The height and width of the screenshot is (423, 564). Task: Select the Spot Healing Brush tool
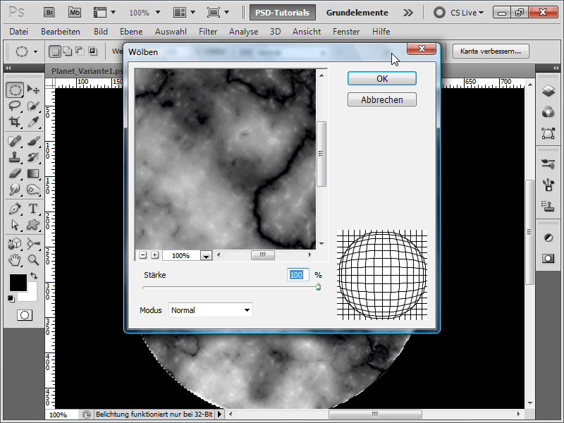click(x=15, y=141)
